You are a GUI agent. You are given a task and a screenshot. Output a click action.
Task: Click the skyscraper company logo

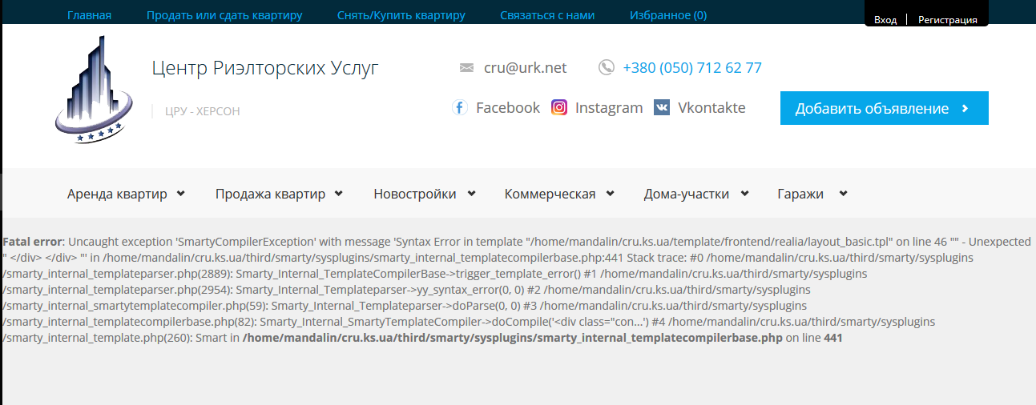[93, 90]
